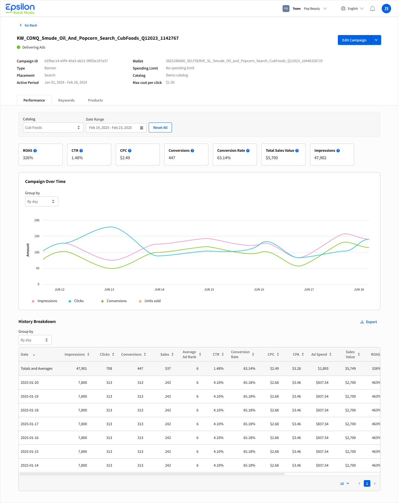Click the Totals and Averages row label
Image resolution: width=398 pixels, height=503 pixels.
[x=36, y=369]
